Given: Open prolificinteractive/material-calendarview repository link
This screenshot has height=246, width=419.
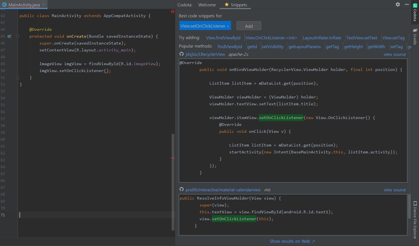Looking at the screenshot, I should 223,190.
